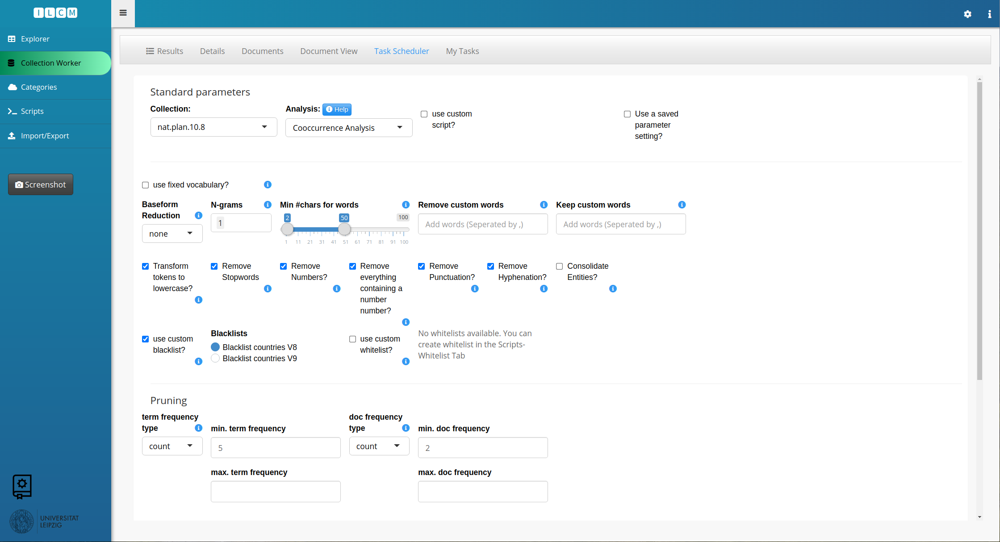This screenshot has width=1000, height=542.
Task: Click the Analysis Help button
Action: tap(337, 109)
